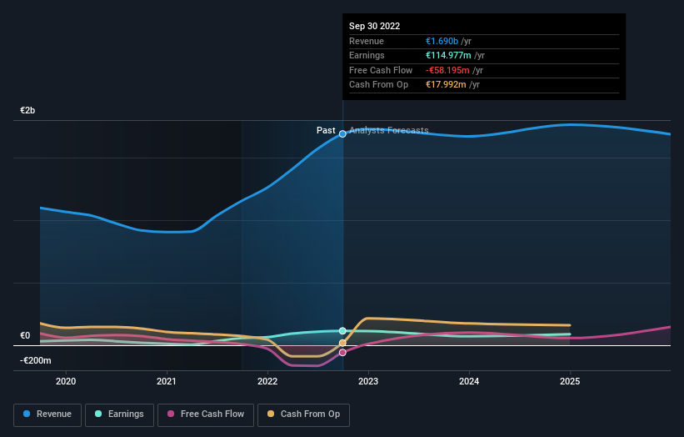The width and height of the screenshot is (684, 437).
Task: Click the Analysts Forecasts label
Action: click(x=389, y=131)
